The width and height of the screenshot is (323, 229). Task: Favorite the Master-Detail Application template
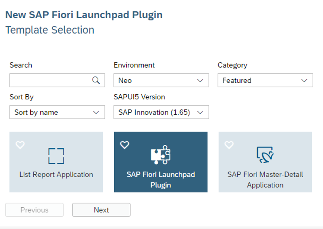(229, 145)
